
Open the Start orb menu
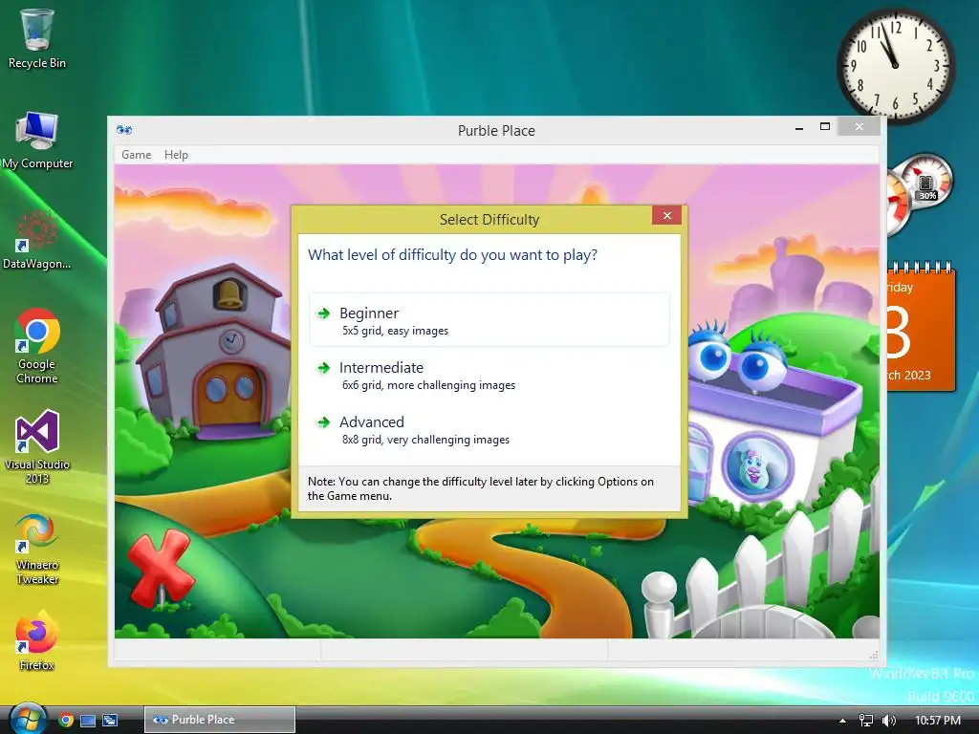[x=28, y=719]
